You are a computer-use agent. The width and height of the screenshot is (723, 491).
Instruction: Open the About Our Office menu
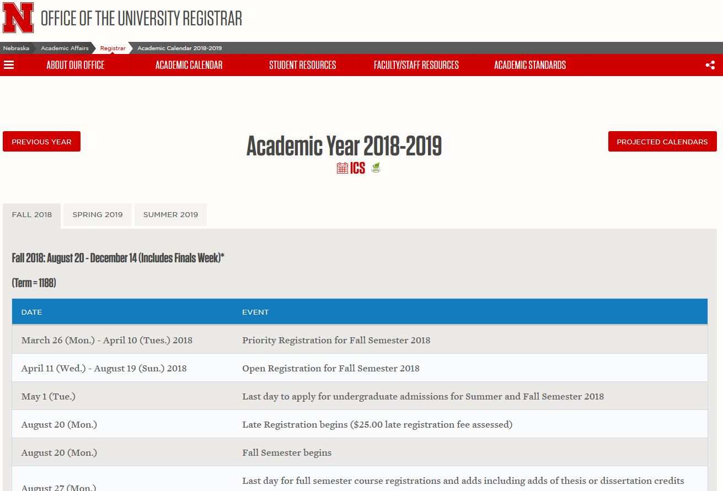coord(75,65)
